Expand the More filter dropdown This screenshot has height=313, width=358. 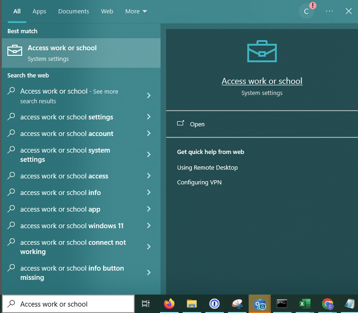click(136, 12)
